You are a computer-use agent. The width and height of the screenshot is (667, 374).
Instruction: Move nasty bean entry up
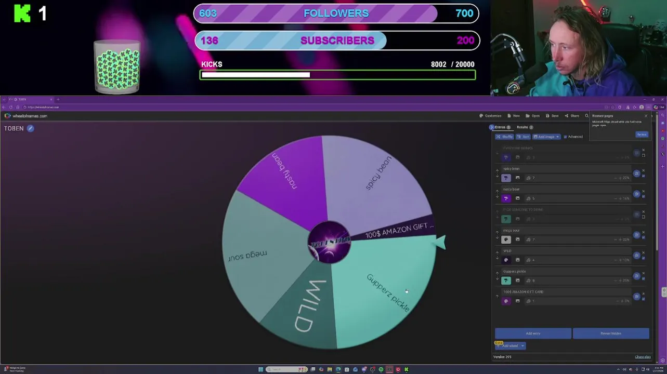(x=497, y=191)
